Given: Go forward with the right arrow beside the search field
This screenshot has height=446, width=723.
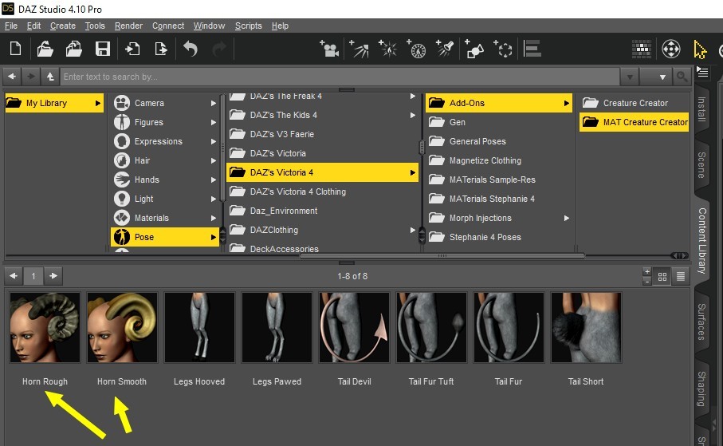Looking at the screenshot, I should pyautogui.click(x=31, y=77).
